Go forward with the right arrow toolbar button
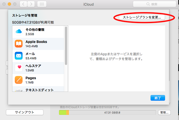The image size is (179, 120). click(31, 4)
